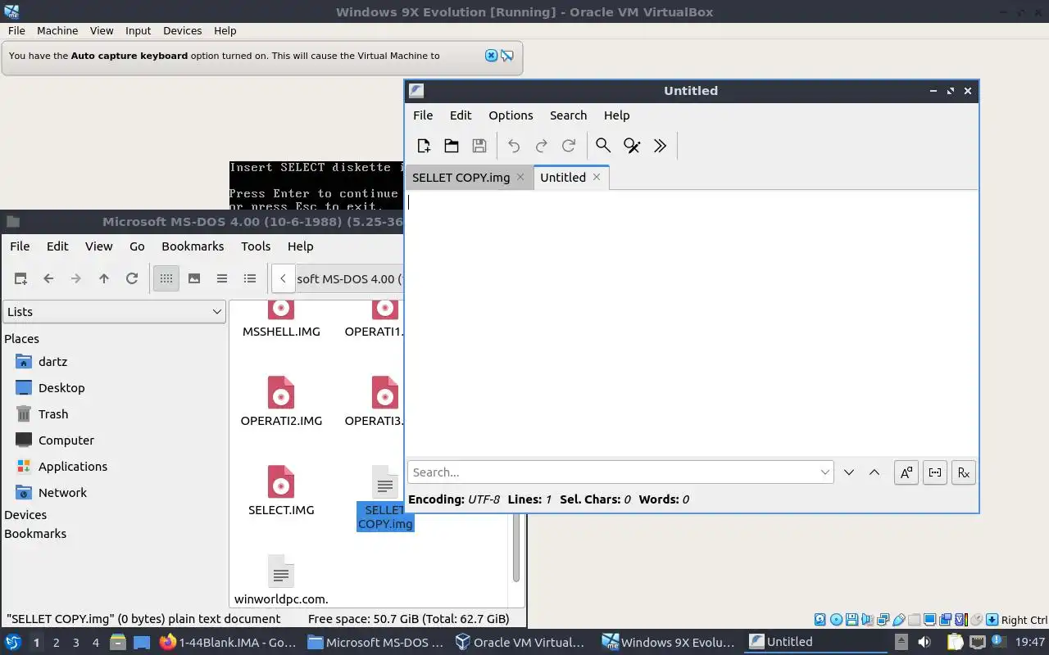Go back in the file manager
Viewport: 1049px width, 655px height.
(x=48, y=278)
